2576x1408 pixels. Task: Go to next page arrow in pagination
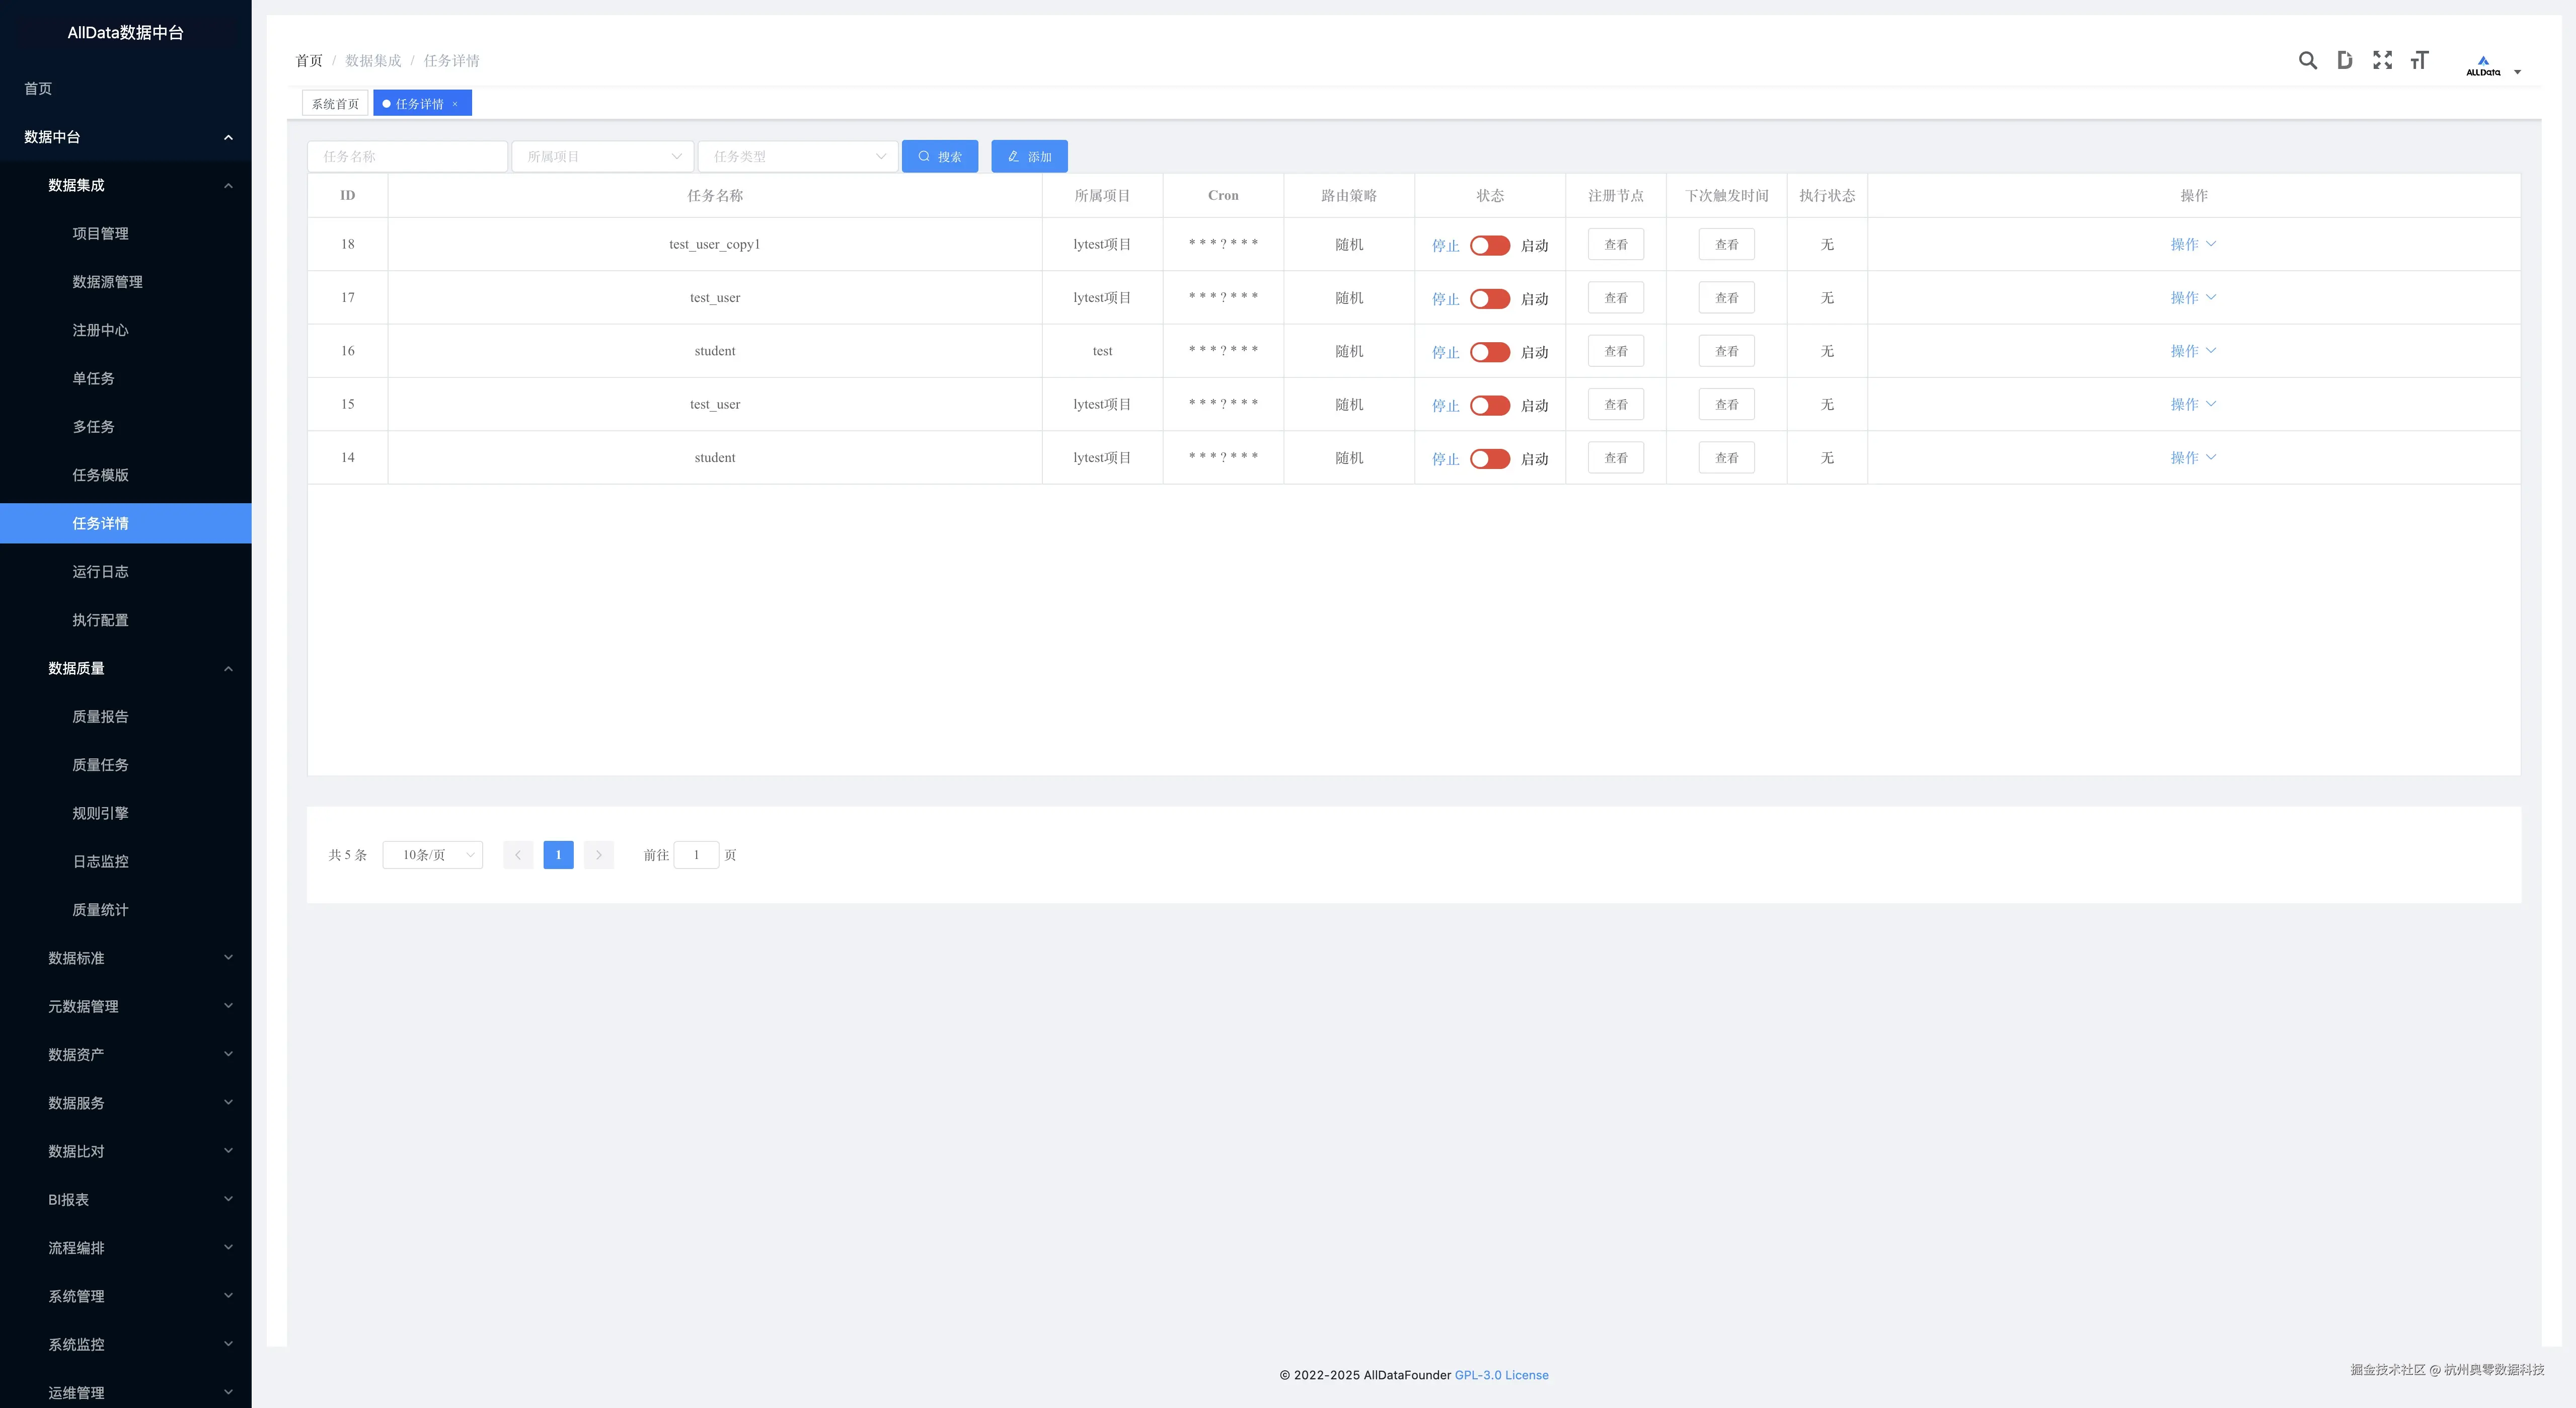(598, 855)
